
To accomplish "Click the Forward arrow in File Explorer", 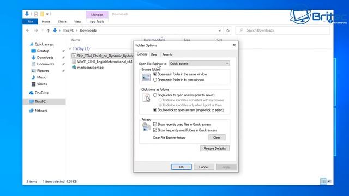I will coord(36,30).
